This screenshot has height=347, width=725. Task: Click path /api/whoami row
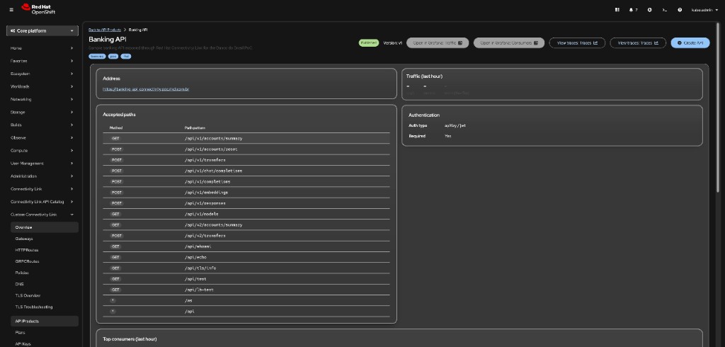tap(246, 246)
